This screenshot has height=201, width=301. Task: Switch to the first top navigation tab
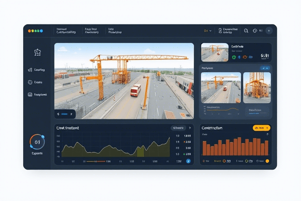pos(66,31)
